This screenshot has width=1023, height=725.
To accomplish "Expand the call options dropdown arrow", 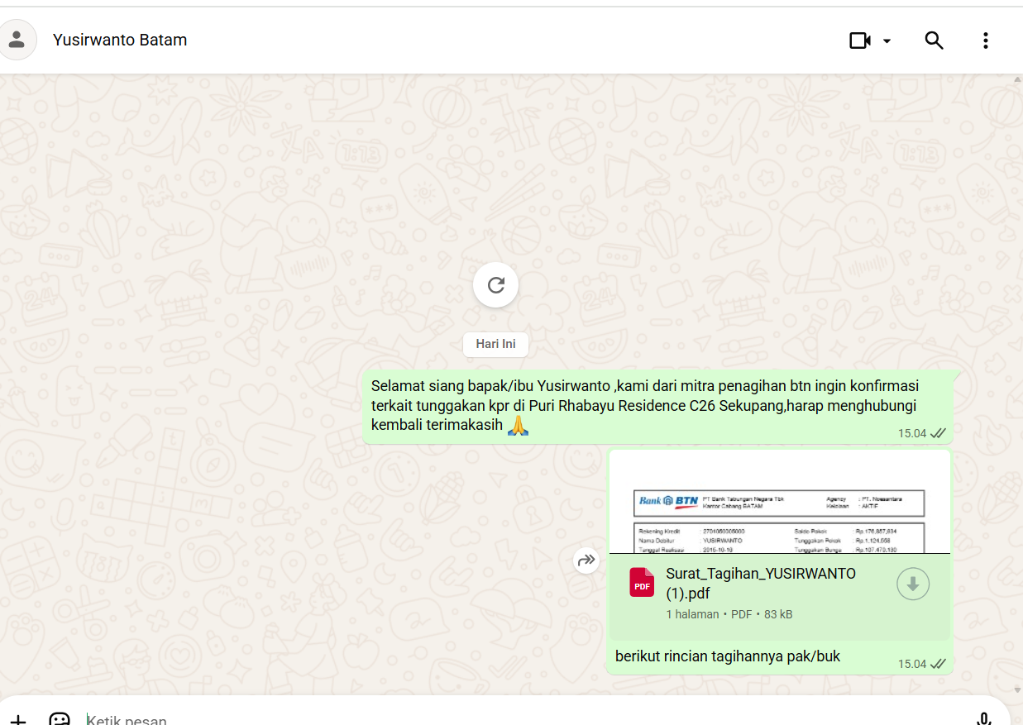I will (887, 41).
